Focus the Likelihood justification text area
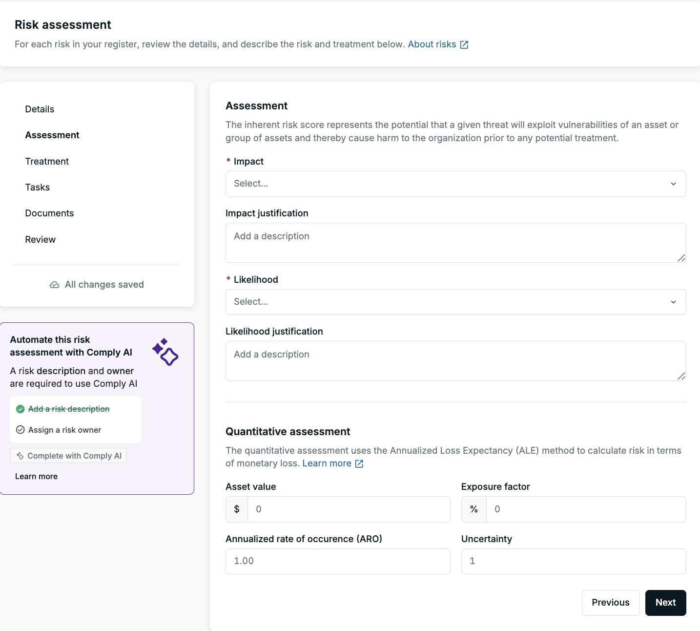700x631 pixels. tap(456, 361)
